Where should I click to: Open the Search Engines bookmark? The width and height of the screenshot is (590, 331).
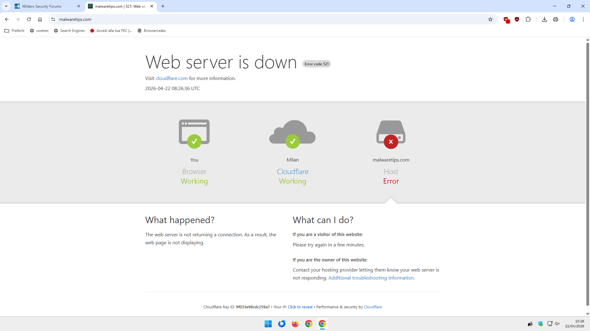(69, 31)
